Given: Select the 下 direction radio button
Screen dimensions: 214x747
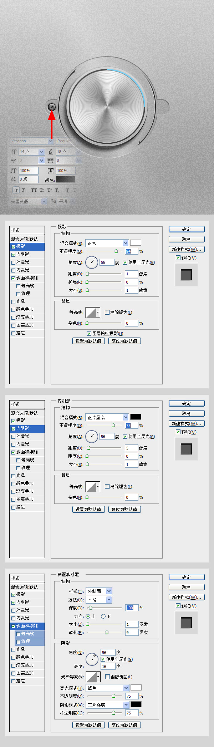Looking at the screenshot, I should point(103,616).
